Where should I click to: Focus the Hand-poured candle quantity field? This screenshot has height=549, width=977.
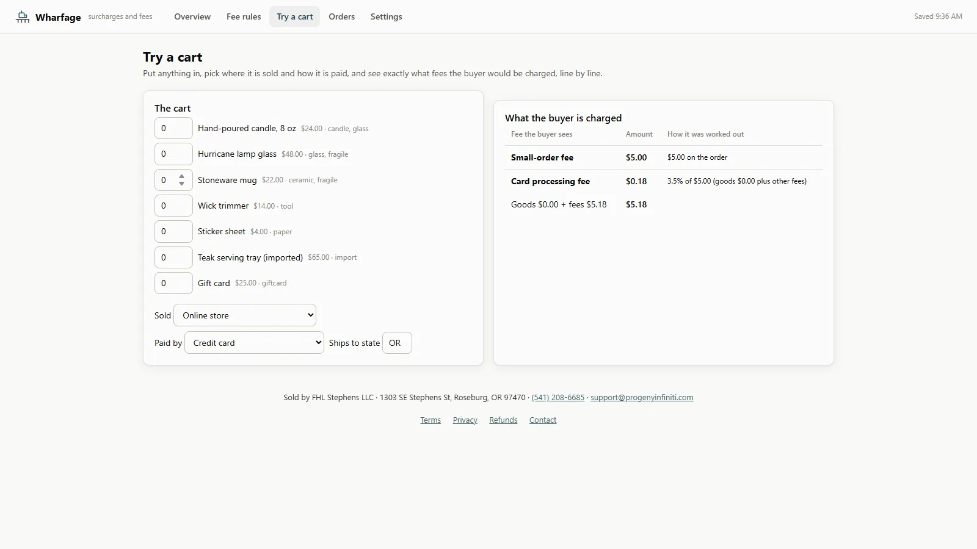[x=173, y=128]
